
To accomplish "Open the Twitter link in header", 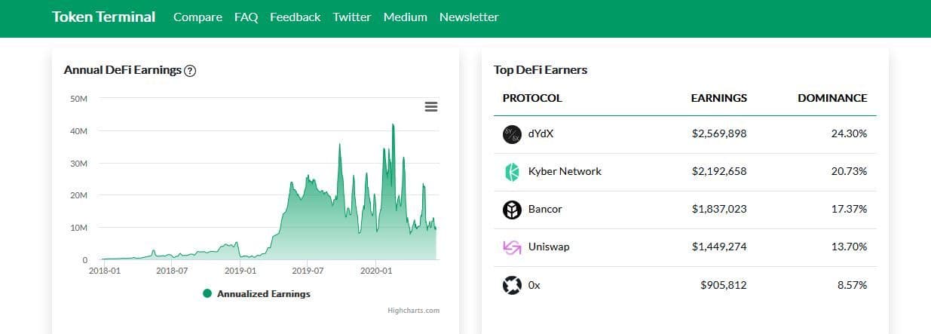I will click(x=352, y=17).
